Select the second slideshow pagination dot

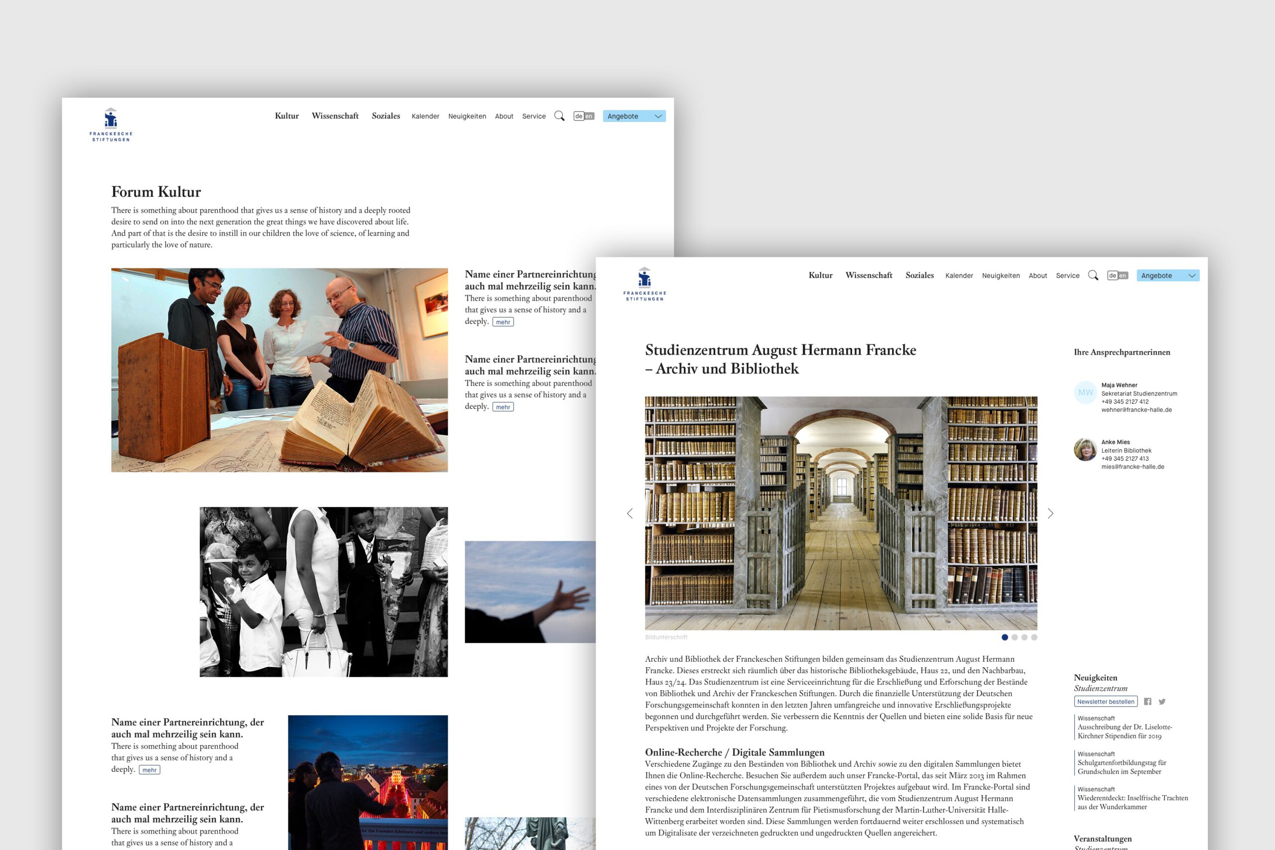point(1014,637)
